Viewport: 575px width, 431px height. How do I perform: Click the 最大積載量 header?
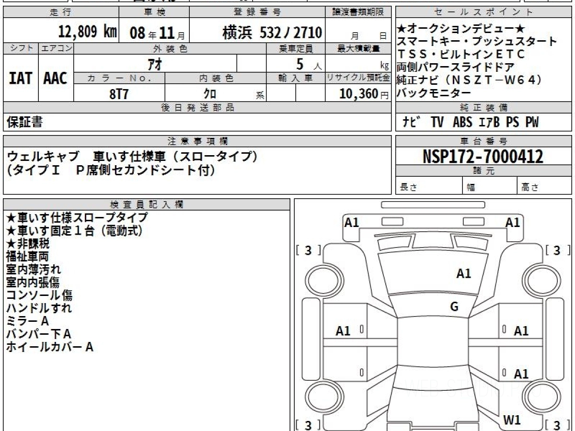click(358, 48)
